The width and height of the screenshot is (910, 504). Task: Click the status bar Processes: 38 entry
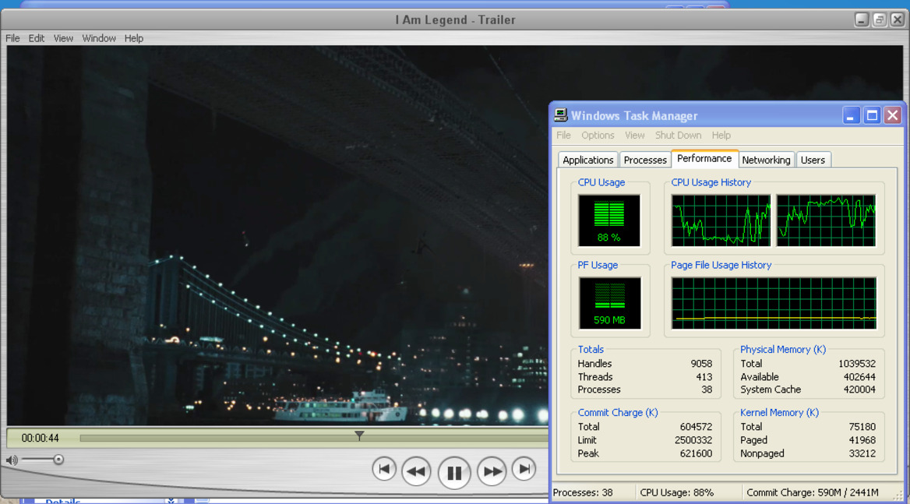click(593, 493)
